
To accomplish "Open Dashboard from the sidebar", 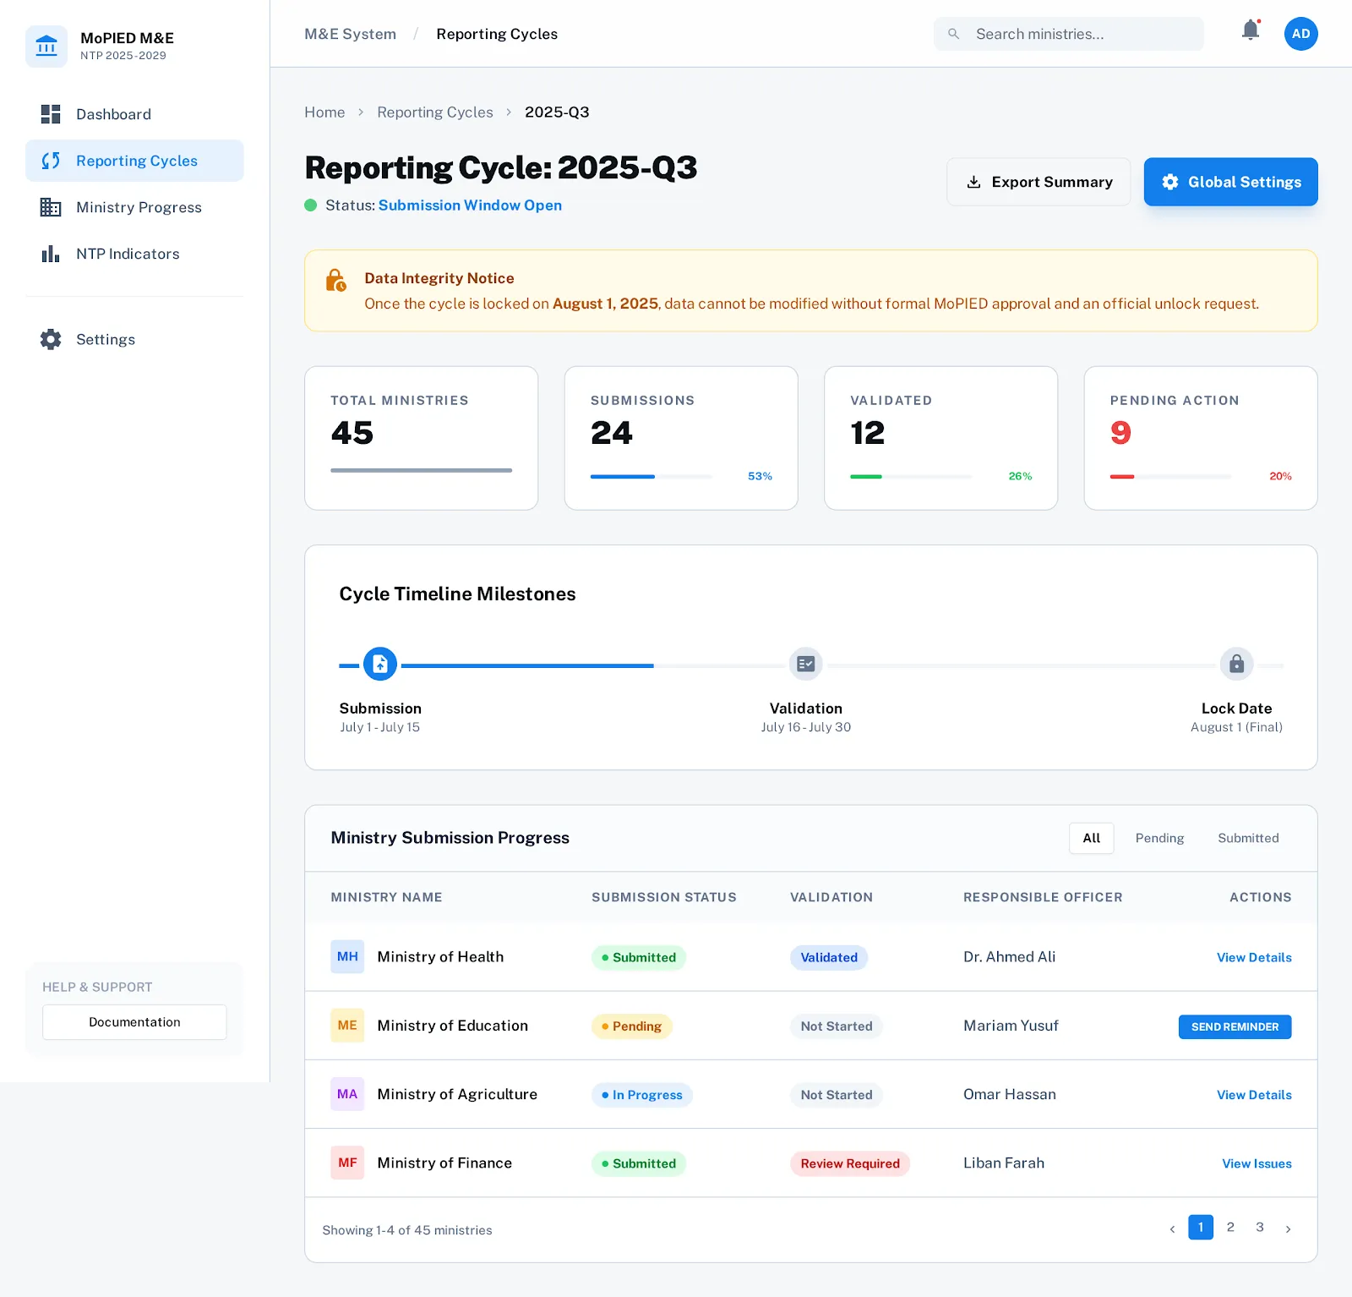I will [113, 114].
